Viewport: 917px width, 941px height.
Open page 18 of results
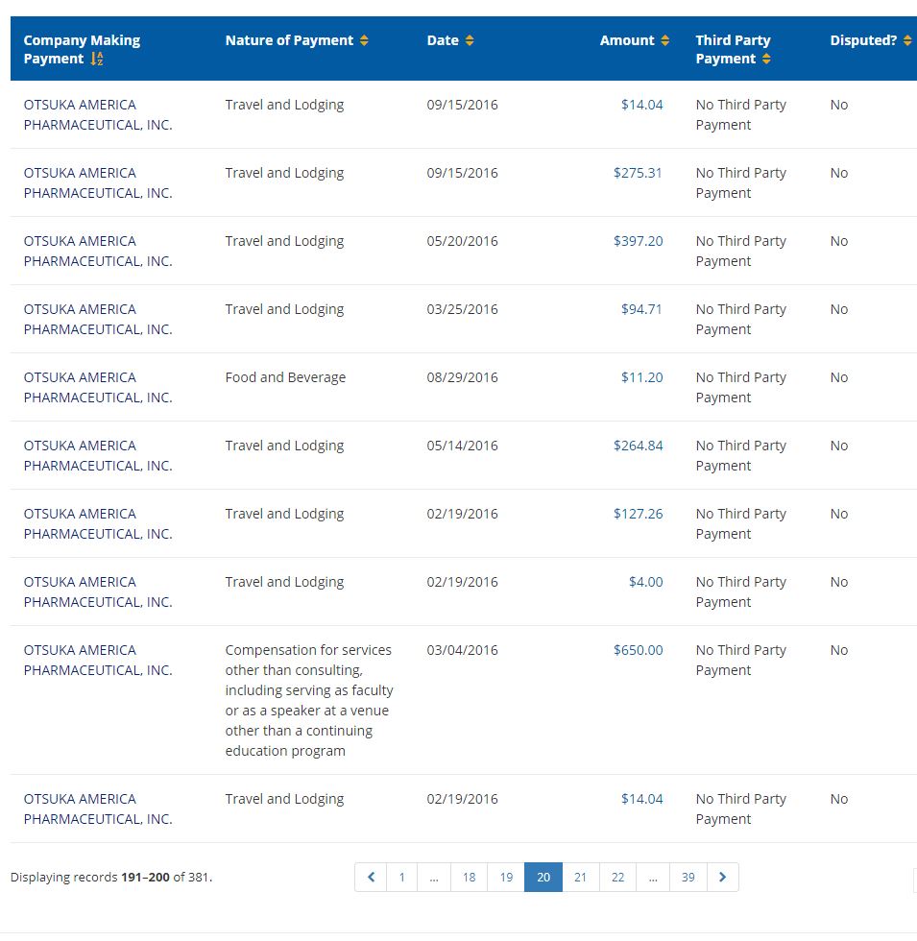tap(469, 877)
